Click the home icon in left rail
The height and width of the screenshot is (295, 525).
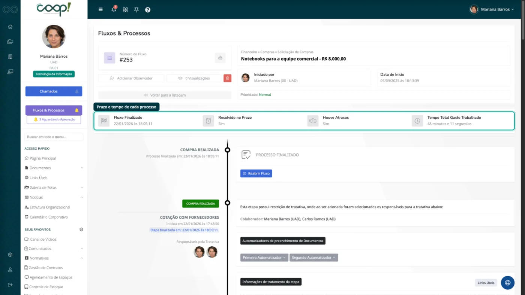click(10, 27)
